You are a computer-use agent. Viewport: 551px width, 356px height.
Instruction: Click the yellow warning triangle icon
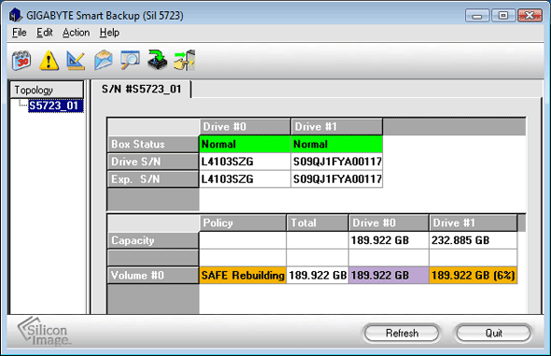[x=49, y=61]
